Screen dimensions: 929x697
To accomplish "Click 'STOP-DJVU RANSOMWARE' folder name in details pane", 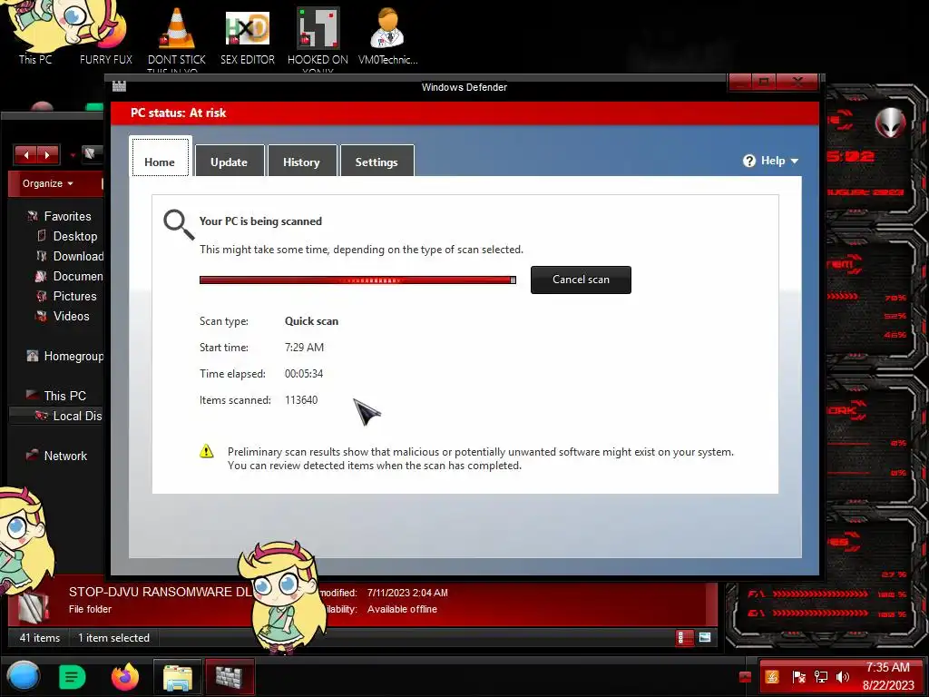I will (x=160, y=592).
